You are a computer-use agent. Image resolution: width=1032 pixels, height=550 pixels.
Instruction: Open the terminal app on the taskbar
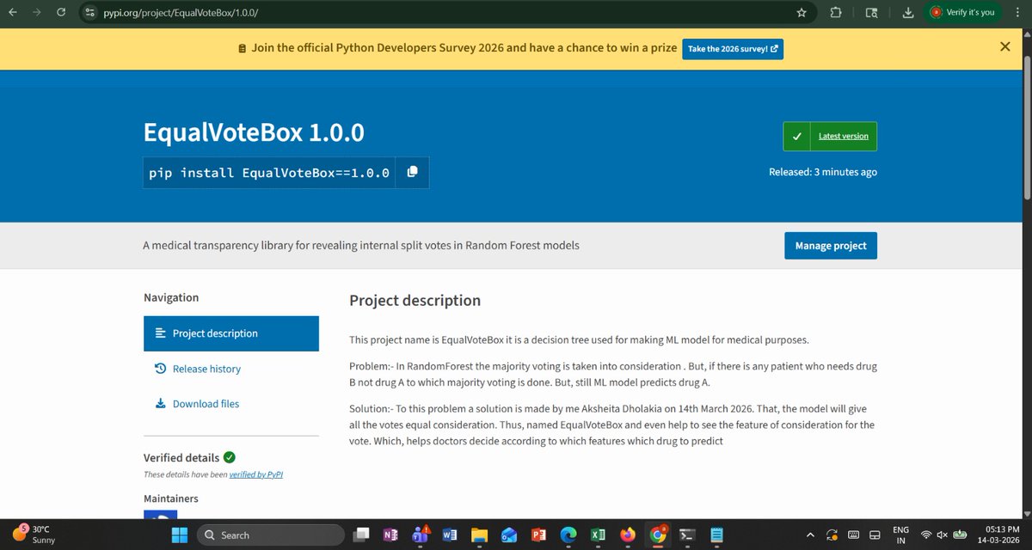687,535
